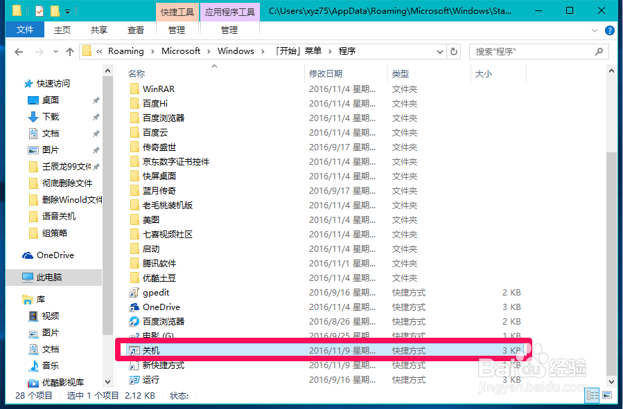This screenshot has width=623, height=409.
Task: Switch to large icons view in status bar
Action: (x=608, y=395)
